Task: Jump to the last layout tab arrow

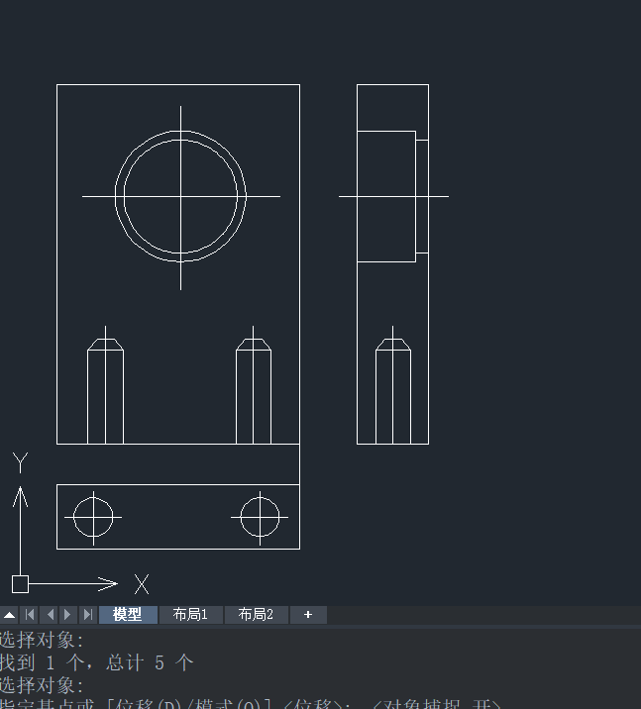Action: 87,615
